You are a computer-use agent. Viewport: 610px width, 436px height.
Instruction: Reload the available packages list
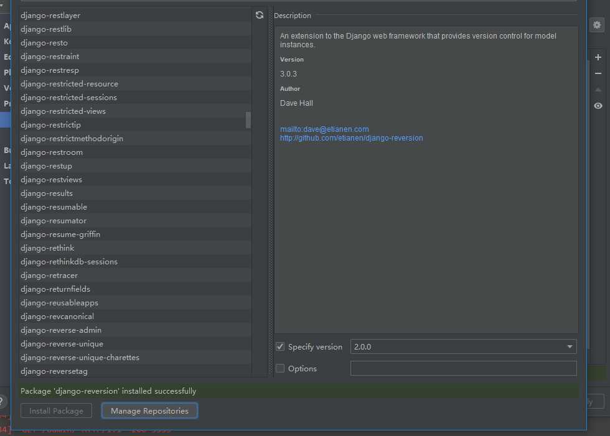(260, 15)
